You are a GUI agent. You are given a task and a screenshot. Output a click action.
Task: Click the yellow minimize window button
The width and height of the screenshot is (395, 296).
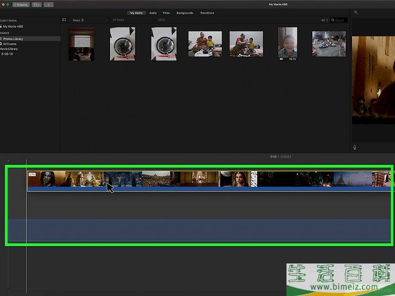pos(3,4)
